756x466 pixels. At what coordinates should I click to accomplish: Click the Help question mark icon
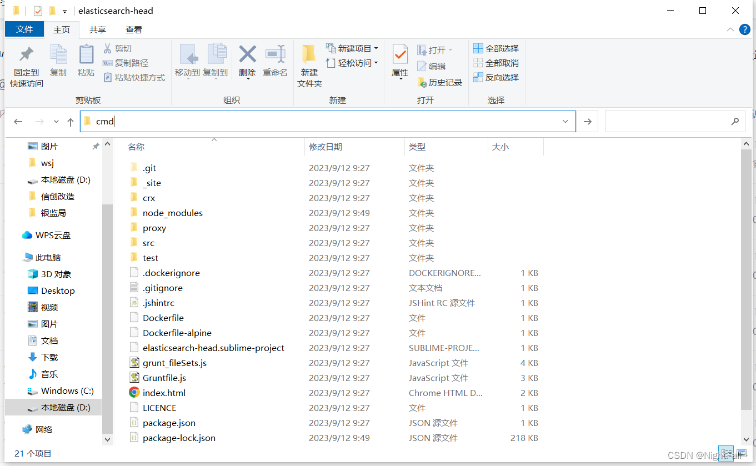(745, 29)
